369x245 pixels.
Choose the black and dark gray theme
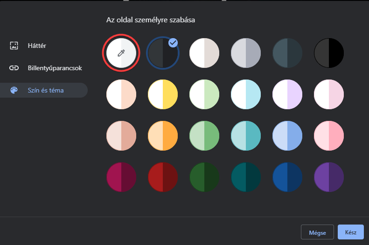(329, 53)
